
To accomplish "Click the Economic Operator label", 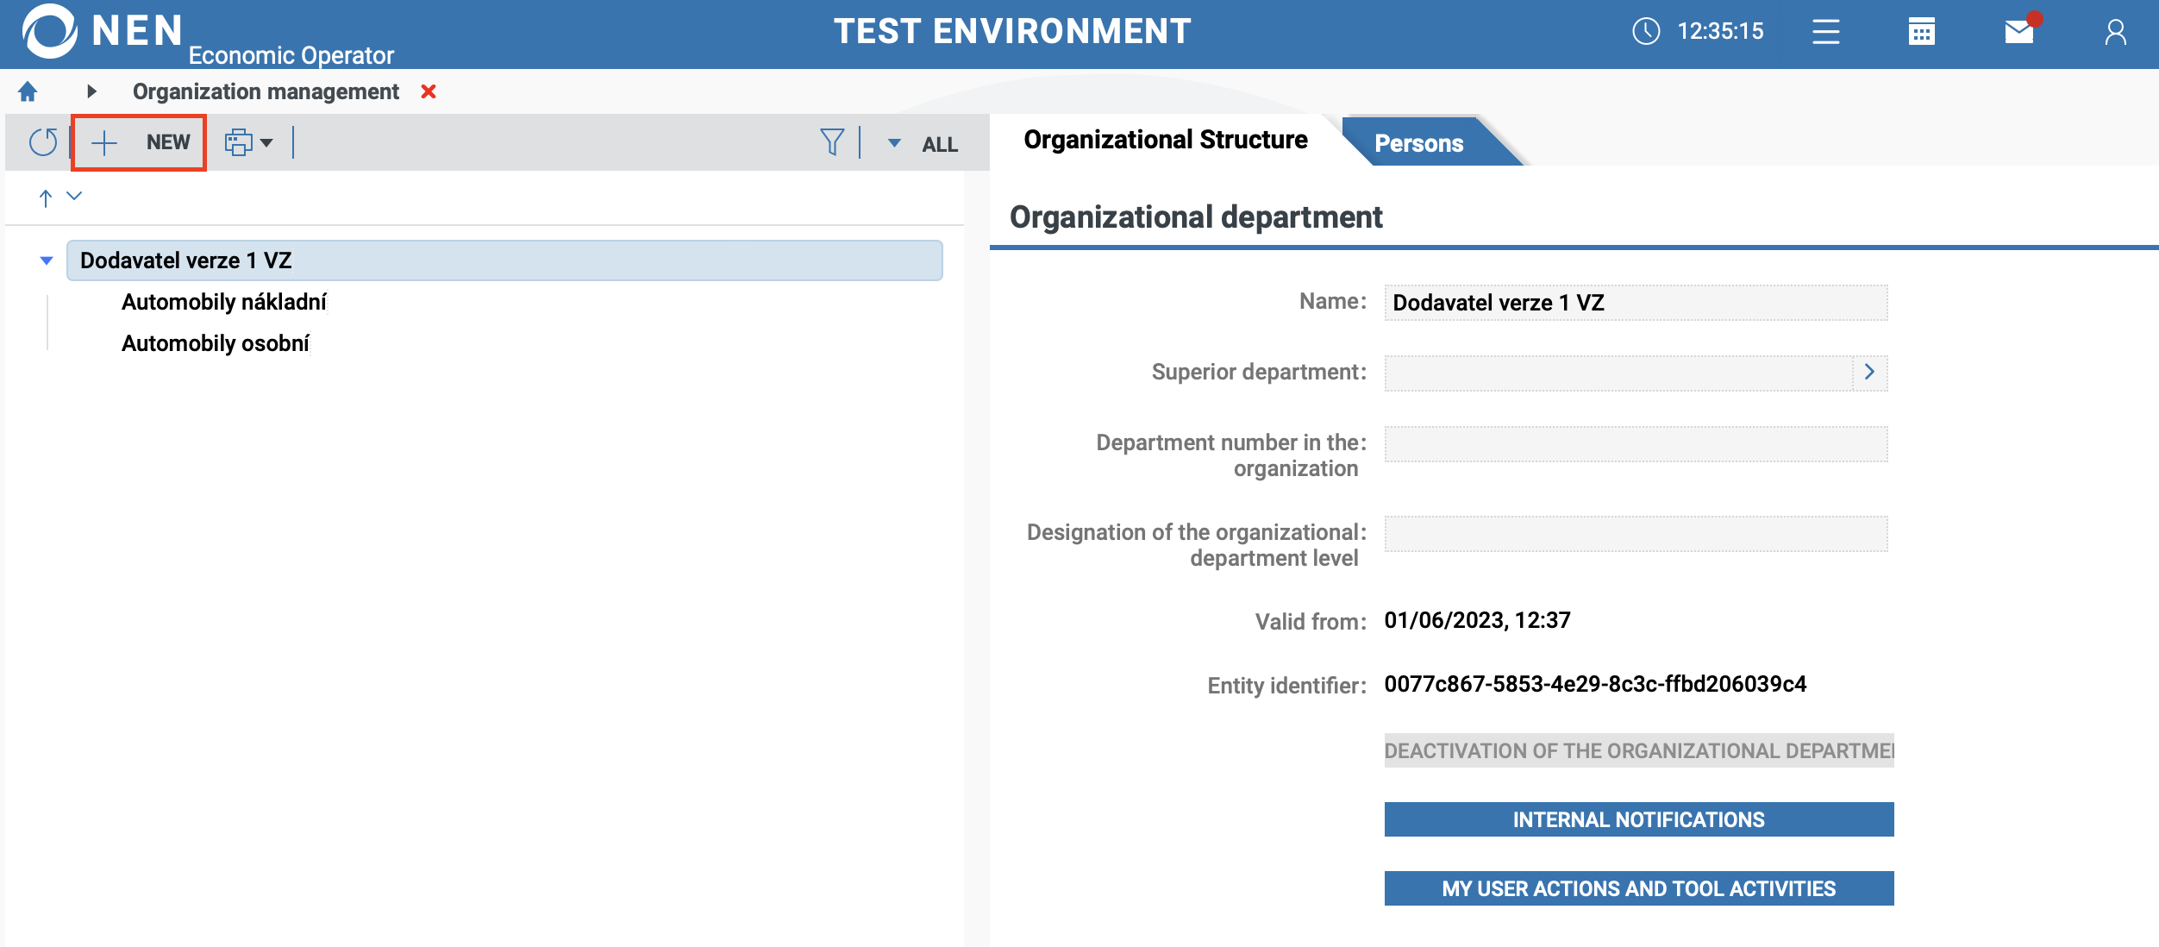I will pos(291,55).
